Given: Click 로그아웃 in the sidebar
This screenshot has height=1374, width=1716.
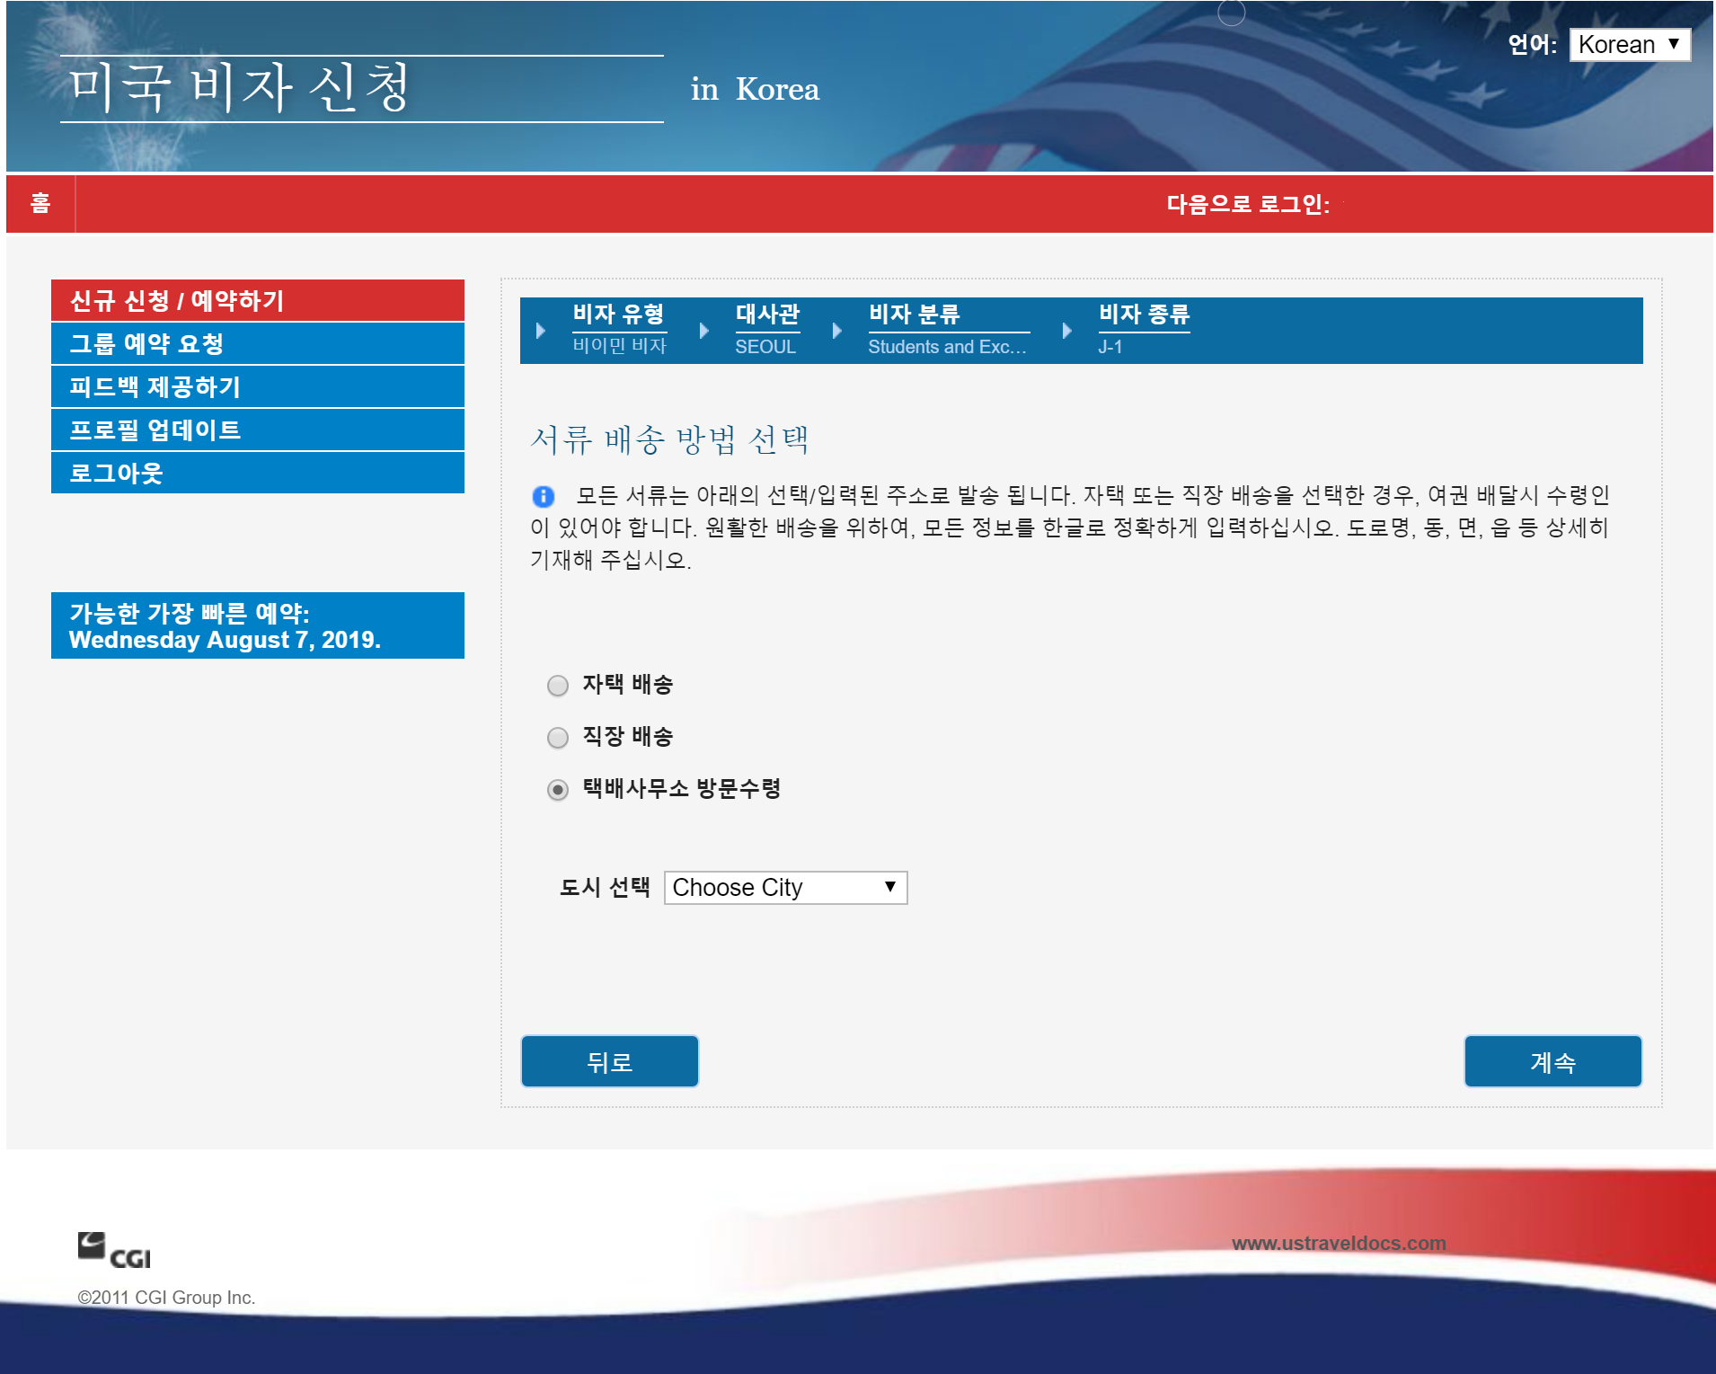Looking at the screenshot, I should 258,473.
